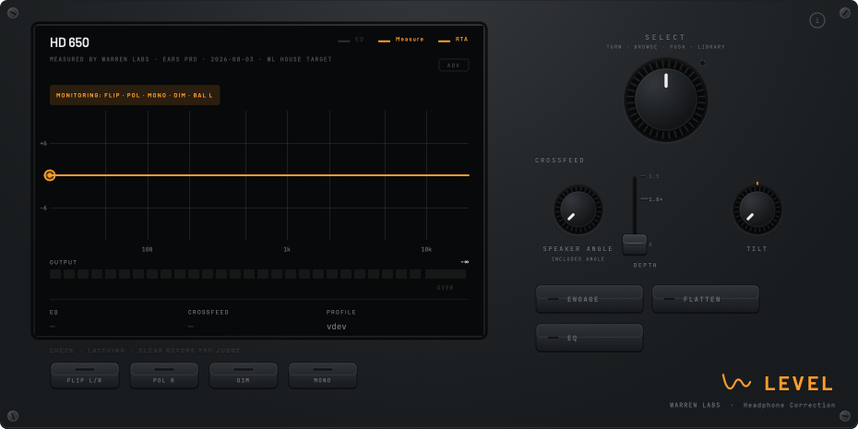858x429 pixels.
Task: Click the HD 650 headphone title
Action: pos(69,42)
